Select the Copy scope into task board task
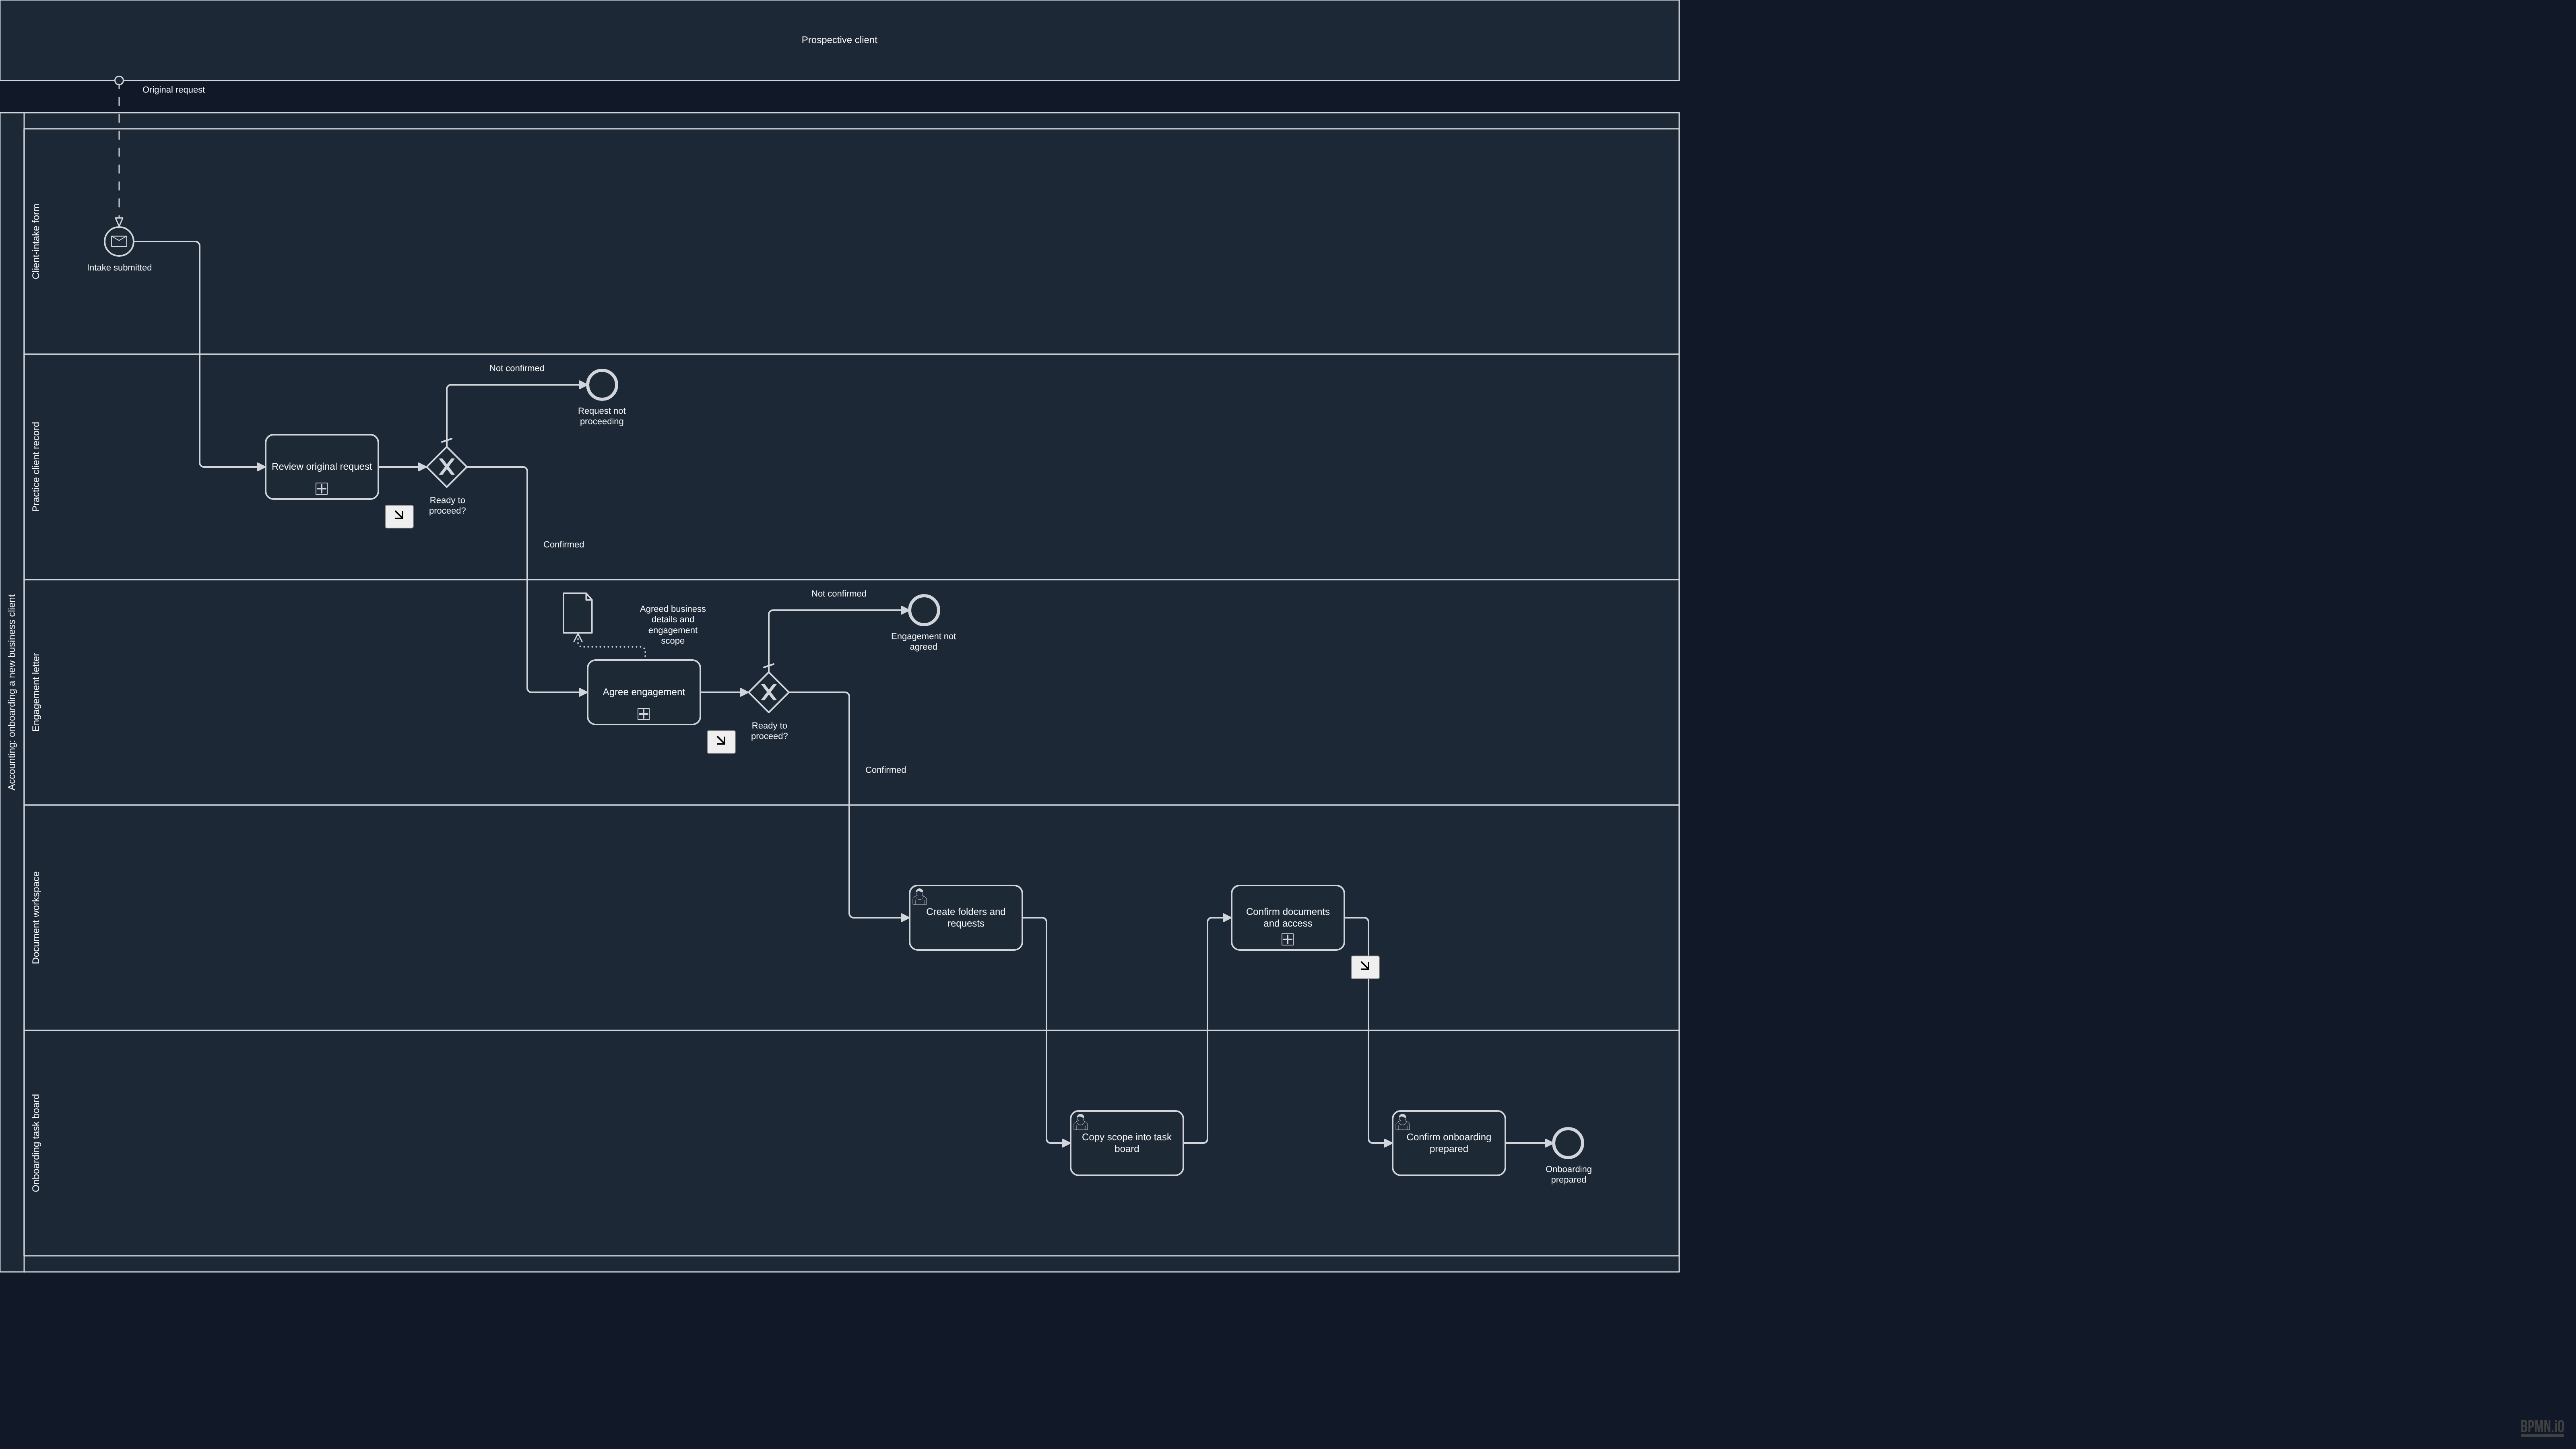2576x1449 pixels. [x=1127, y=1143]
